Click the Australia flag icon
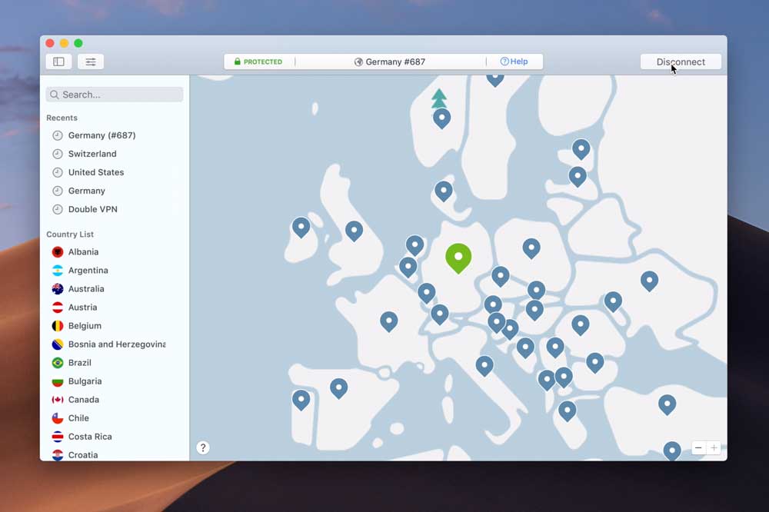This screenshot has width=769, height=512. click(58, 289)
